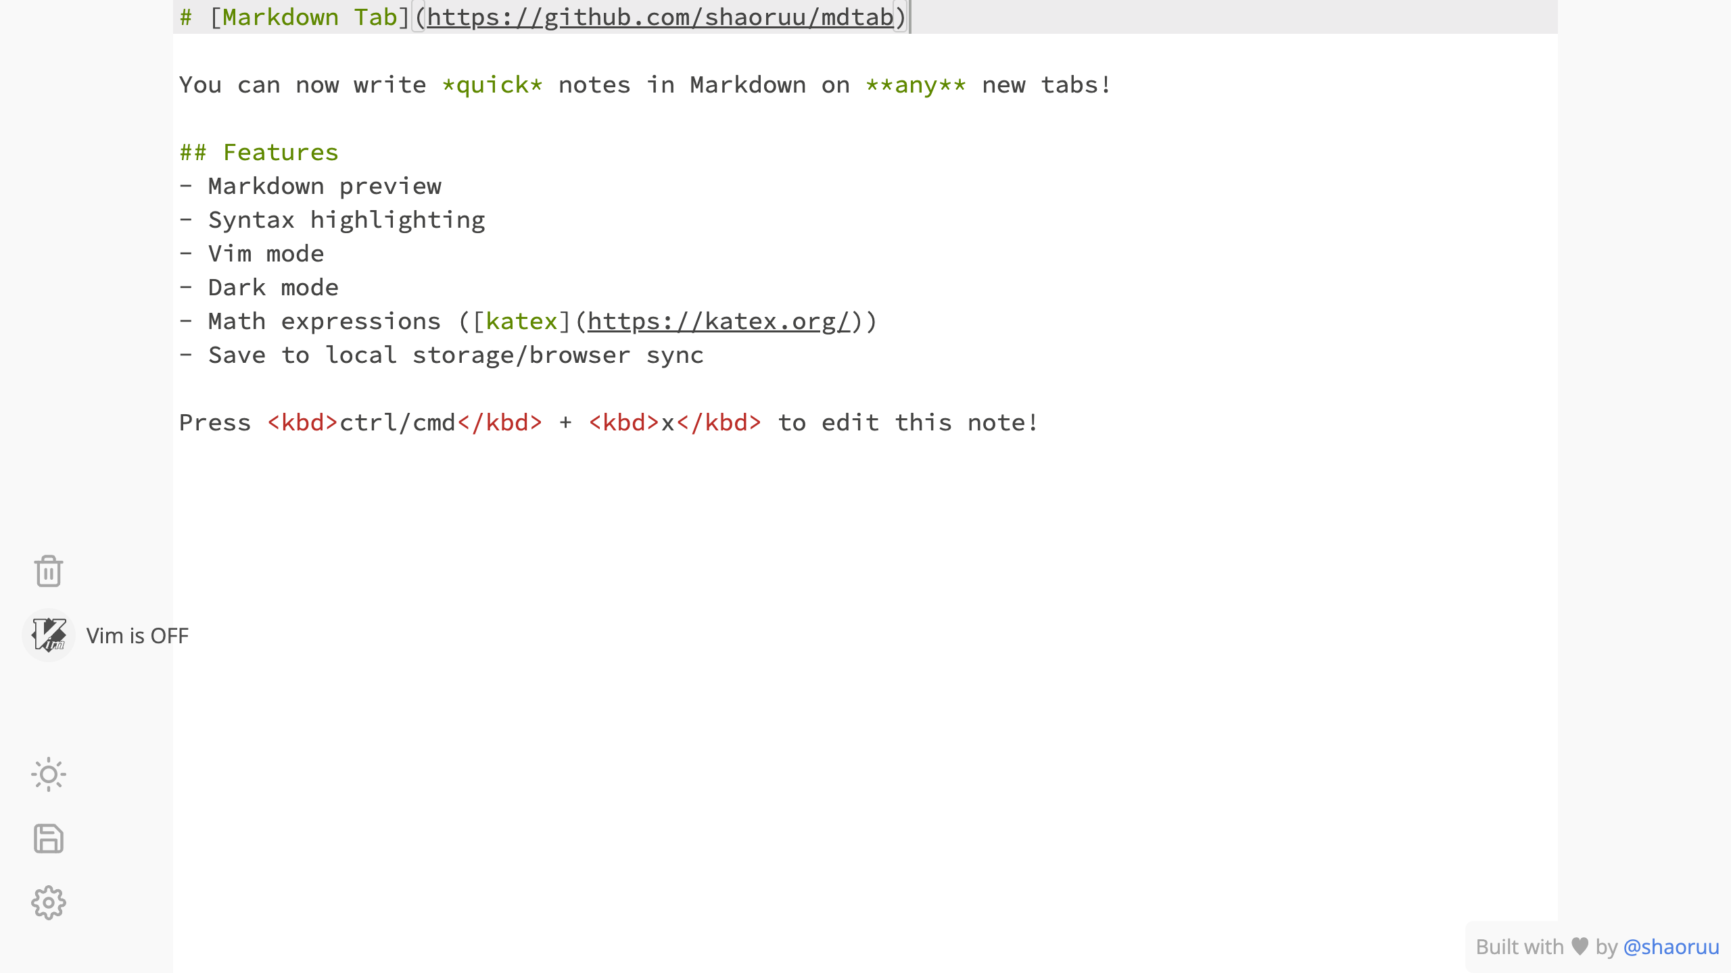Click the github.com/shaoruu/mdtab URL
The image size is (1731, 973).
[660, 18]
